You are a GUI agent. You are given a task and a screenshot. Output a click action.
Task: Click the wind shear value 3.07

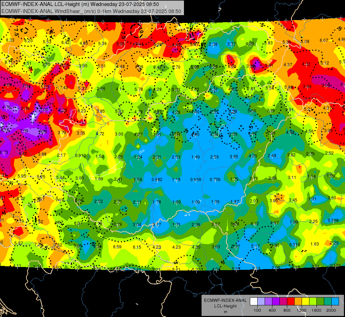[216, 224]
